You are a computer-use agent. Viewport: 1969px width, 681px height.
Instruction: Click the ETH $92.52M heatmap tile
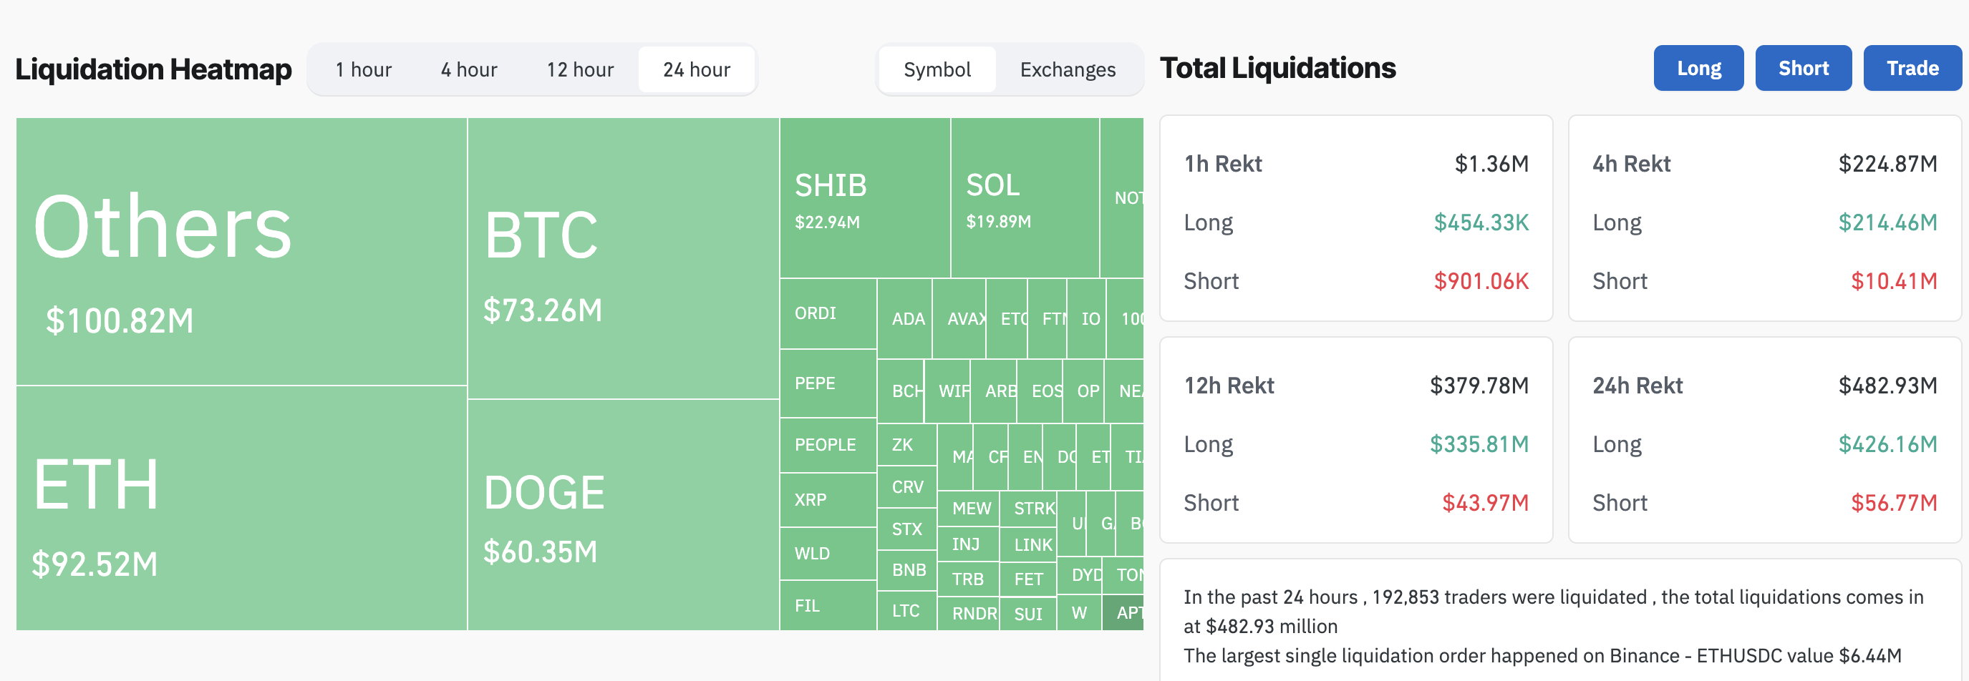[x=241, y=508]
